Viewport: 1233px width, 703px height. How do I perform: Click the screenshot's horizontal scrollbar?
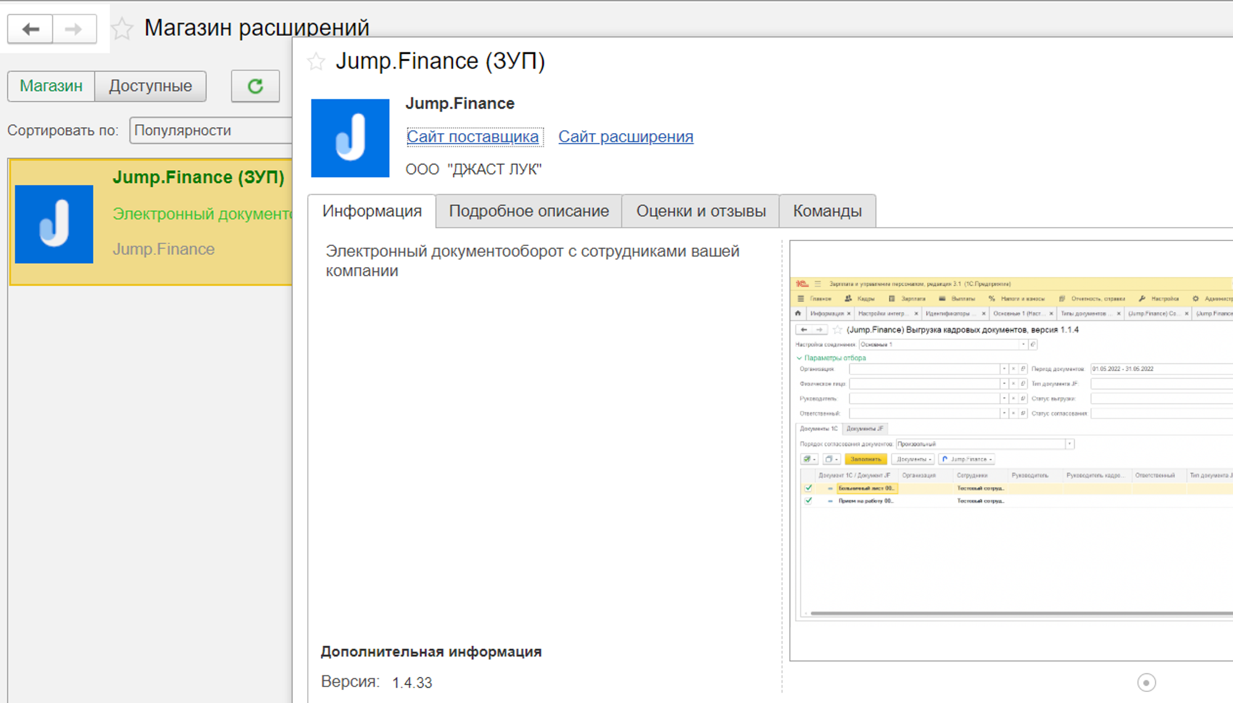click(1017, 614)
